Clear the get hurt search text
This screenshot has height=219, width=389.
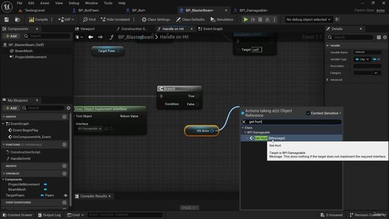pyautogui.click(x=244, y=122)
